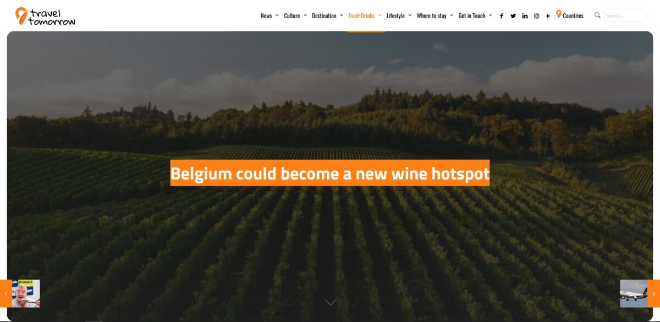Open the previous article Ryanair thumbnail
This screenshot has width=660, height=322.
click(26, 293)
